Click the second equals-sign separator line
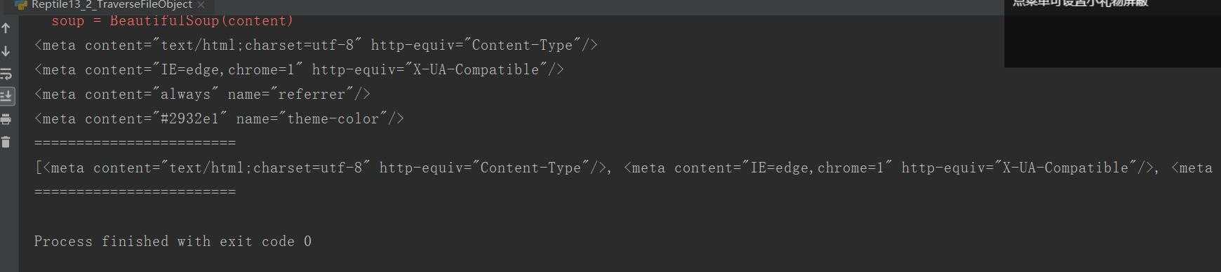This screenshot has height=272, width=1221. click(135, 192)
